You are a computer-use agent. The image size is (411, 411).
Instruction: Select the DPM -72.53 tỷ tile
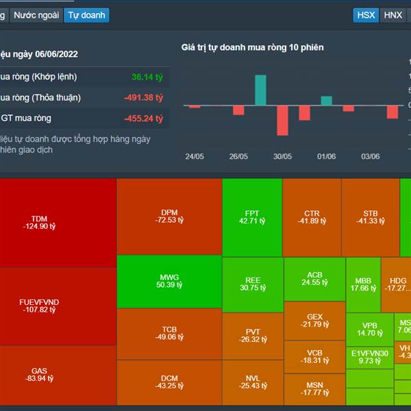169,216
